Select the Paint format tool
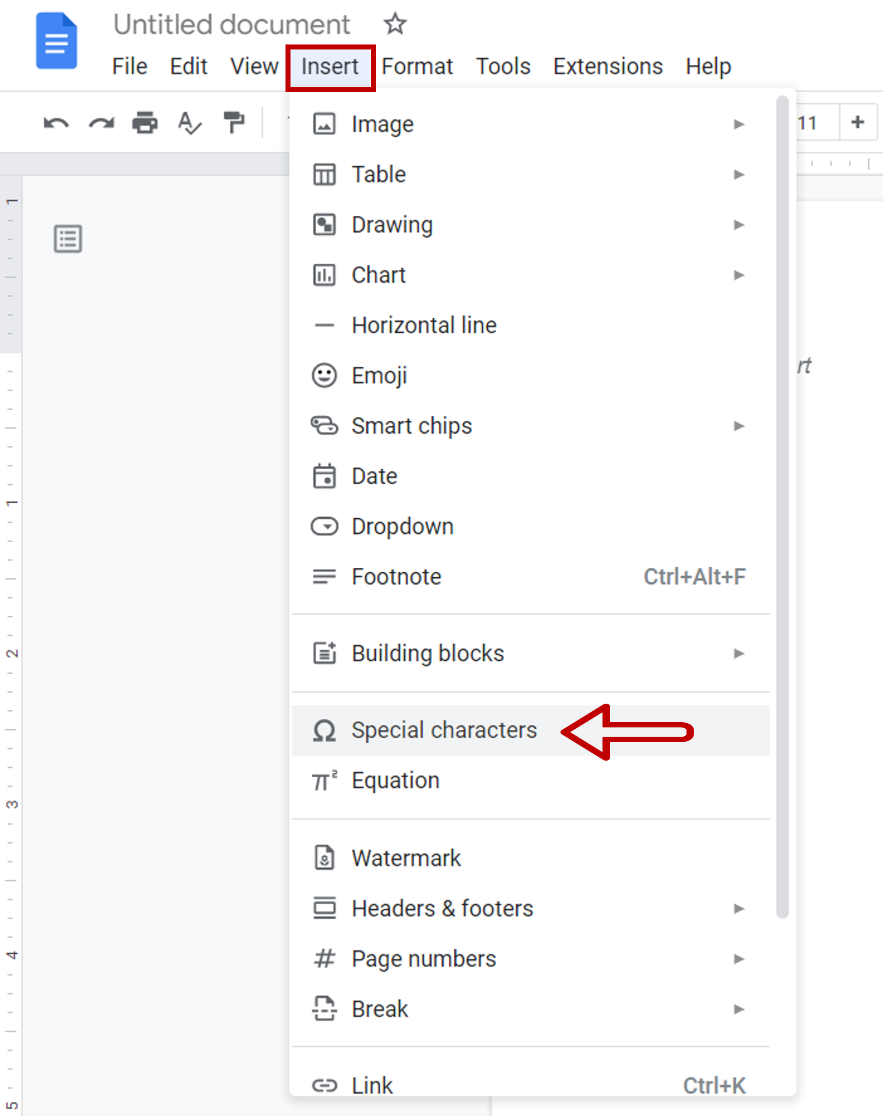The height and width of the screenshot is (1116, 883). click(x=233, y=123)
